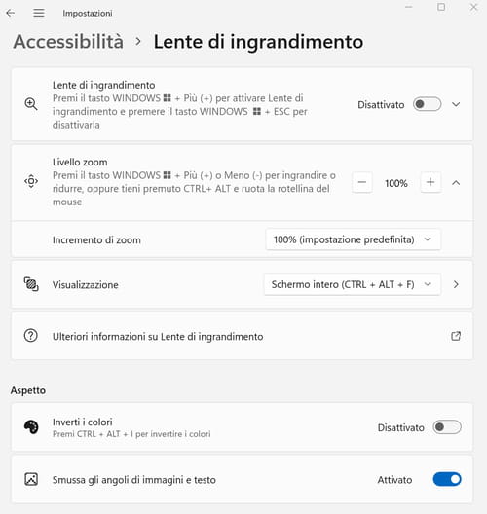Click the image smoothing picture icon
The height and width of the screenshot is (514, 487).
pyautogui.click(x=31, y=479)
